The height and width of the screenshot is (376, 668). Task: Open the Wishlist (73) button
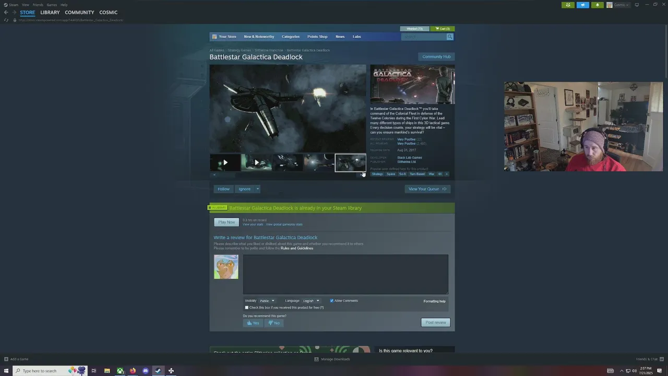coord(415,29)
